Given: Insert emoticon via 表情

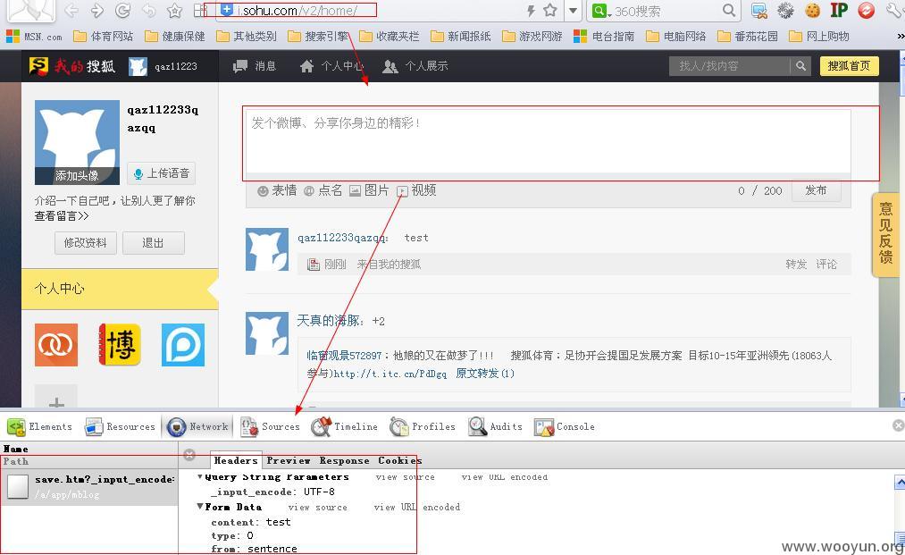Looking at the screenshot, I should pos(277,190).
